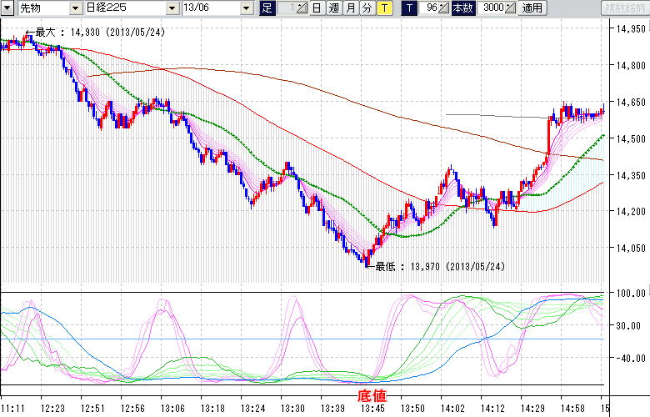Select weekly bars with 週 button
The height and width of the screenshot is (417, 650).
[x=333, y=8]
